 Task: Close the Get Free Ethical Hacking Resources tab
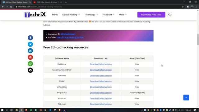[x=30, y=2]
